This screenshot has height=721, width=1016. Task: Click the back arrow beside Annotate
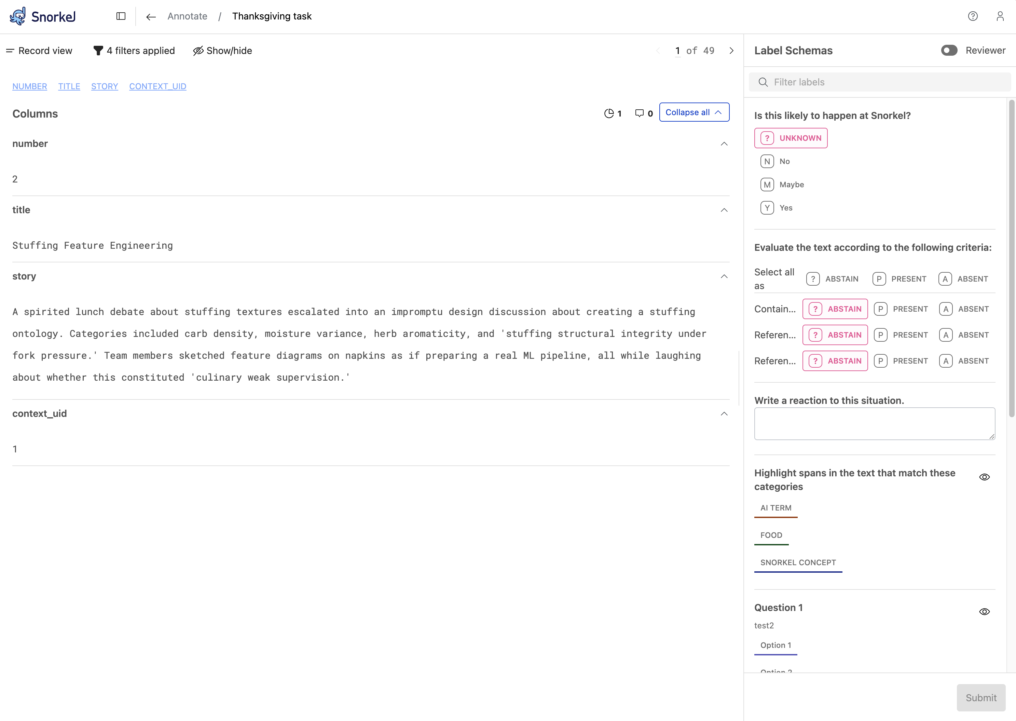point(150,16)
